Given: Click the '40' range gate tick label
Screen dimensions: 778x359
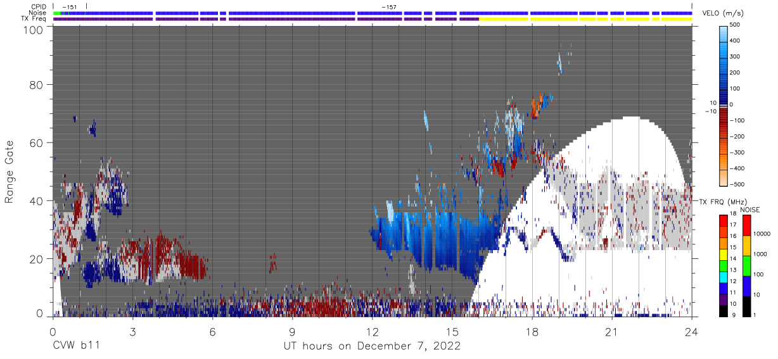Looking at the screenshot, I should 35,201.
